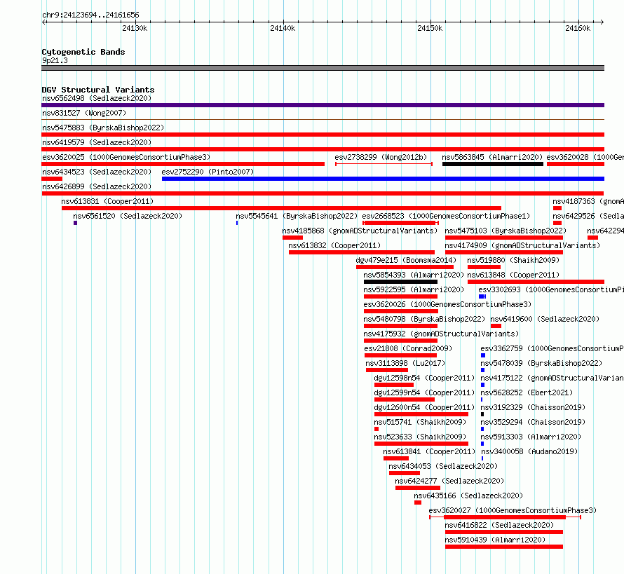624x574 pixels.
Task: Open nsv613831 (Cooper2011) variant label
Action: click(107, 201)
